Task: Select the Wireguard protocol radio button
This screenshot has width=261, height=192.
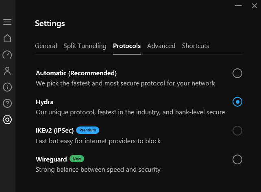Action: (x=237, y=159)
